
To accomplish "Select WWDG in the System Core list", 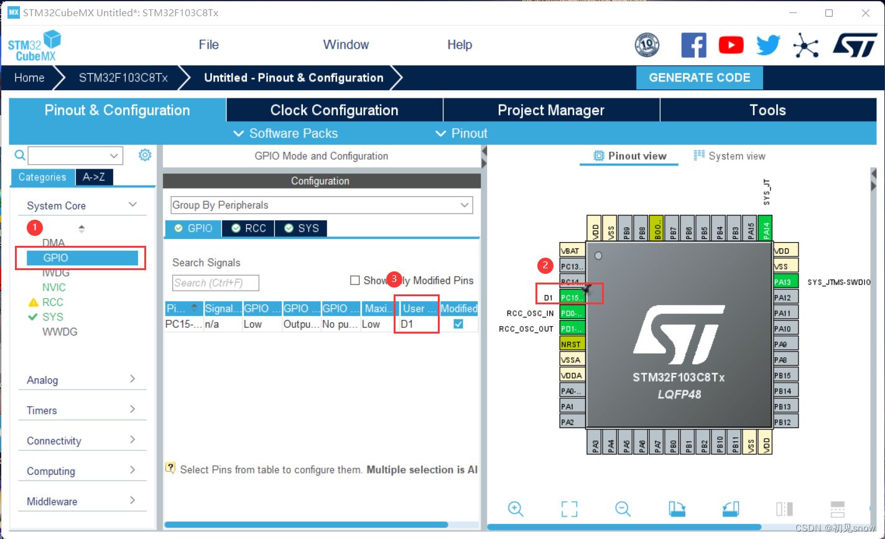I will pyautogui.click(x=60, y=332).
